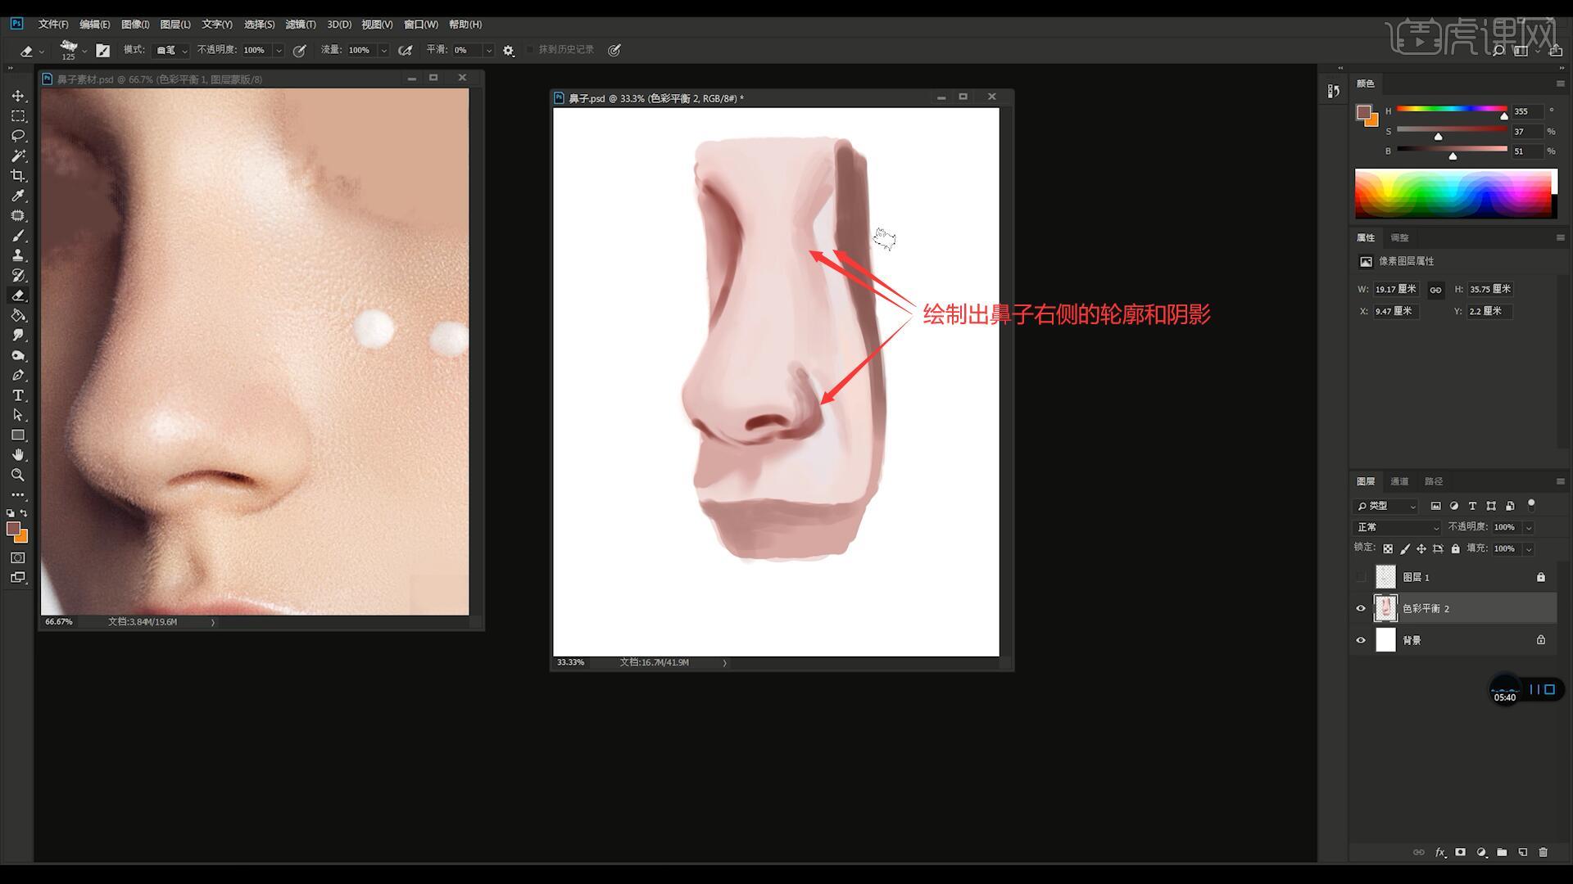Image resolution: width=1573 pixels, height=884 pixels.
Task: Switch to the 通道 tab
Action: pyautogui.click(x=1399, y=481)
